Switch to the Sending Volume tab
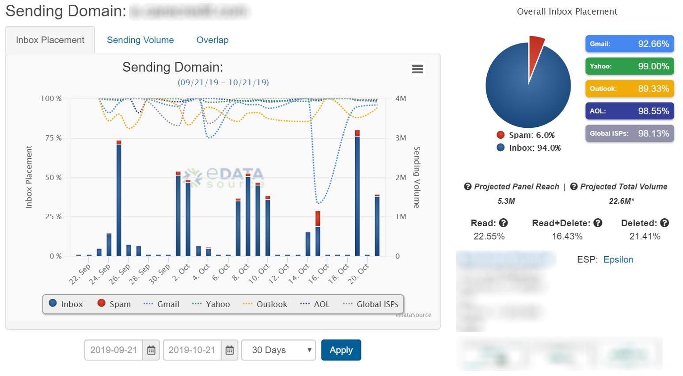This screenshot has height=376, width=683. pyautogui.click(x=140, y=40)
